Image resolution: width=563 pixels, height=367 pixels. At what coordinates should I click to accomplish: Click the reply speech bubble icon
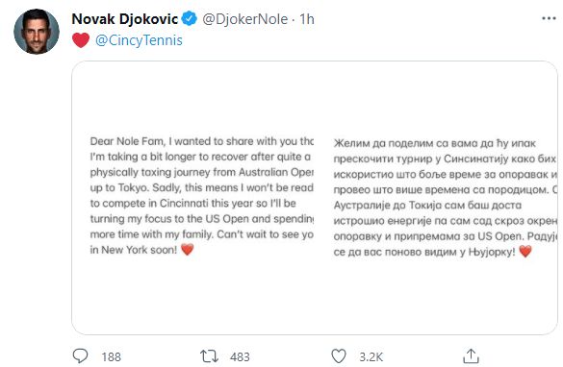click(x=80, y=355)
